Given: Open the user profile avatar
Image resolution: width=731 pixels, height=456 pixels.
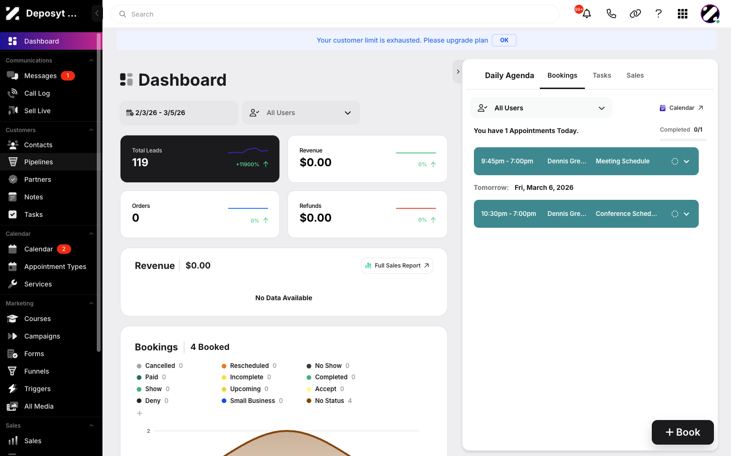Looking at the screenshot, I should 710,14.
